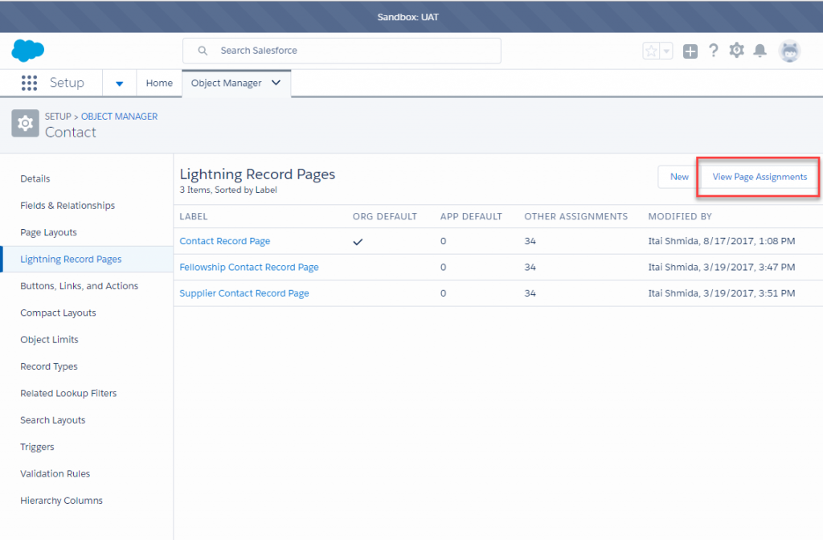Click the Salesforce cloud logo
Image resolution: width=823 pixels, height=540 pixels.
tap(27, 50)
